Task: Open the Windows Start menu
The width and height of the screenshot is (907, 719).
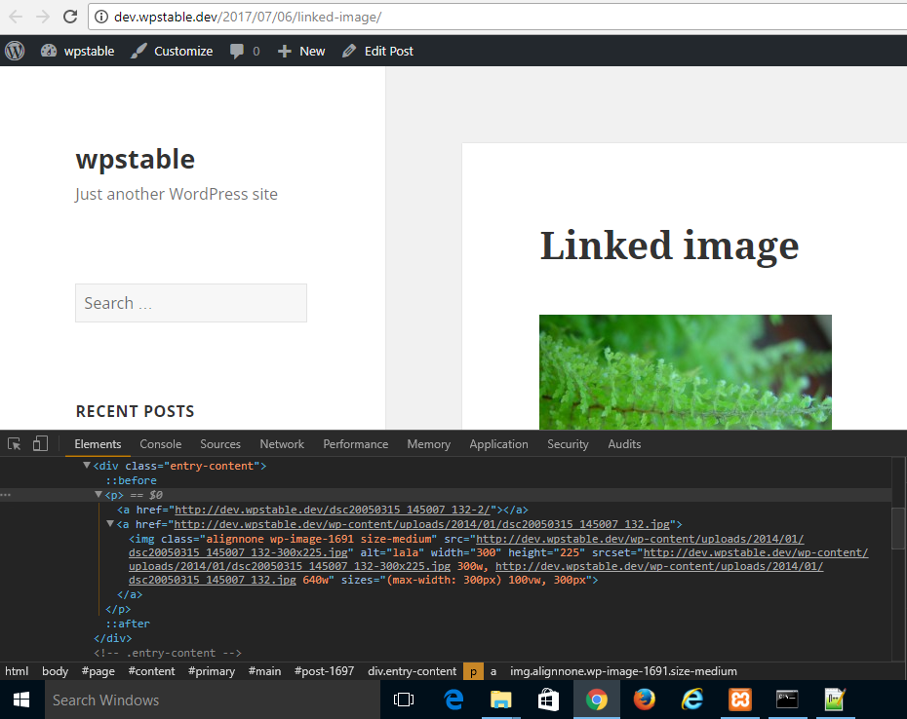Action: pyautogui.click(x=21, y=700)
